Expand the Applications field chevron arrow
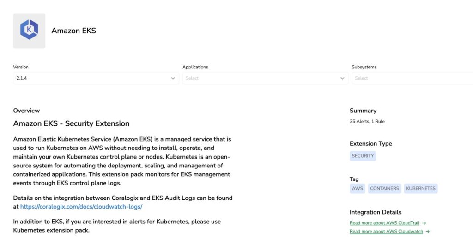Screen dimensions: 473x247 [342, 78]
